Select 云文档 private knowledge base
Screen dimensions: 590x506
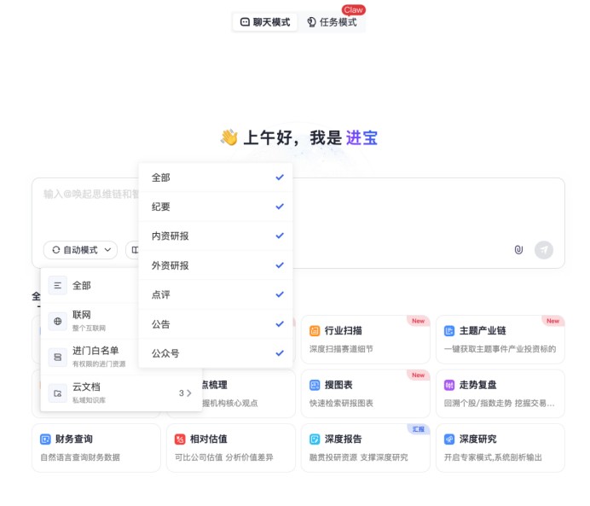point(121,393)
